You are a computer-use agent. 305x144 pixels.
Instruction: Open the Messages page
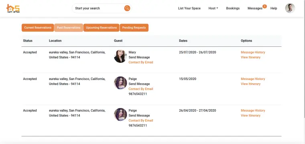point(255,8)
